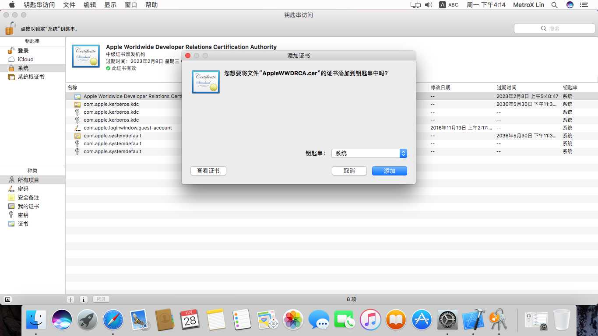This screenshot has height=336, width=598.
Task: Open Messages from the Dock
Action: tap(319, 320)
